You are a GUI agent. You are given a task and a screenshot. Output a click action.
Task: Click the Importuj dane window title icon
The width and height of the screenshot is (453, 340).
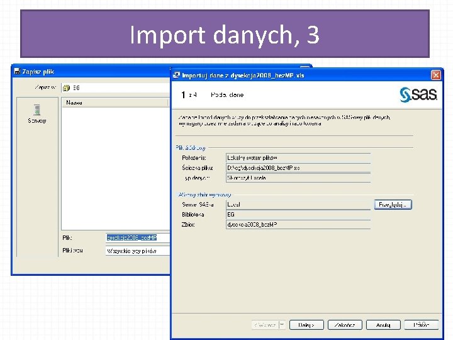pos(176,76)
